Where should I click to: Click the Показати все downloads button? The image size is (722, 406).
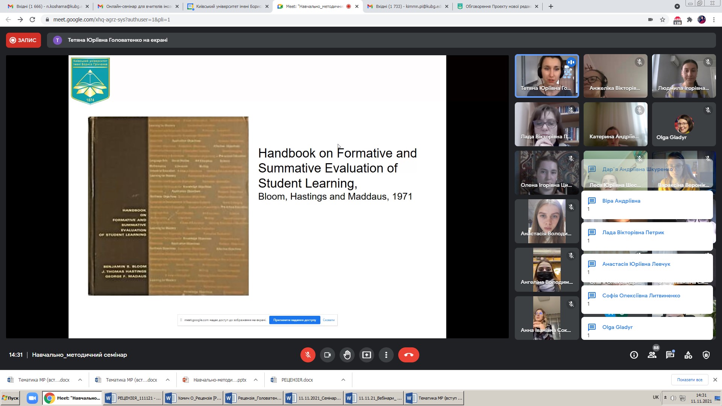click(x=689, y=380)
